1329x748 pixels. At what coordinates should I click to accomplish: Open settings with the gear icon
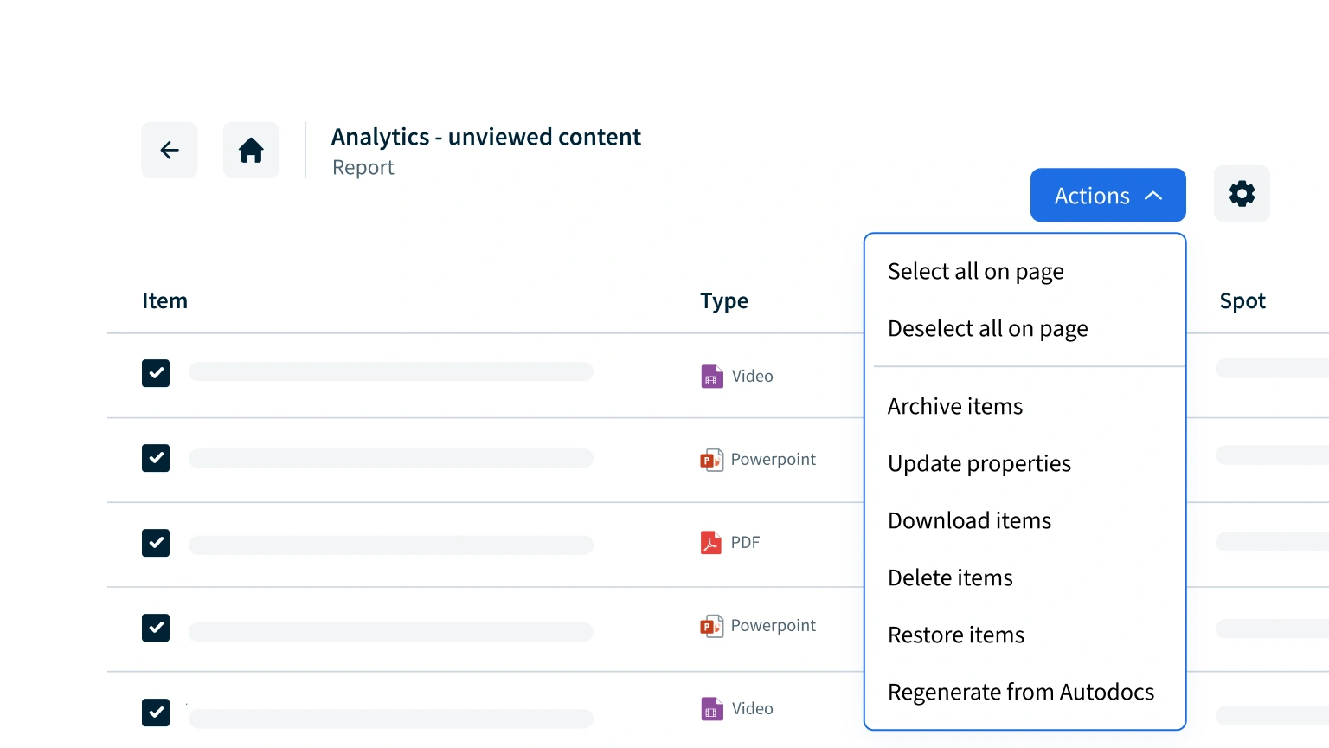1242,194
